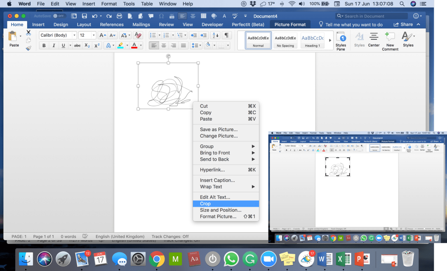Viewport: 447px width, 271px height.
Task: Click the Clear Formatting icon
Action: pyautogui.click(x=138, y=35)
